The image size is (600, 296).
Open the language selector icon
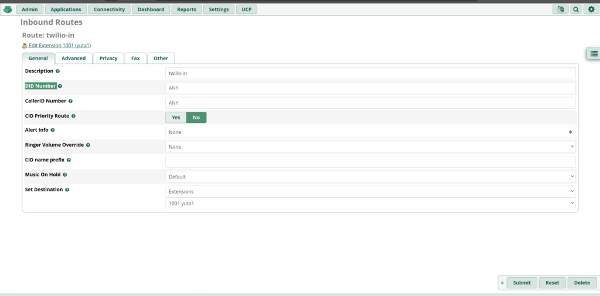point(560,9)
